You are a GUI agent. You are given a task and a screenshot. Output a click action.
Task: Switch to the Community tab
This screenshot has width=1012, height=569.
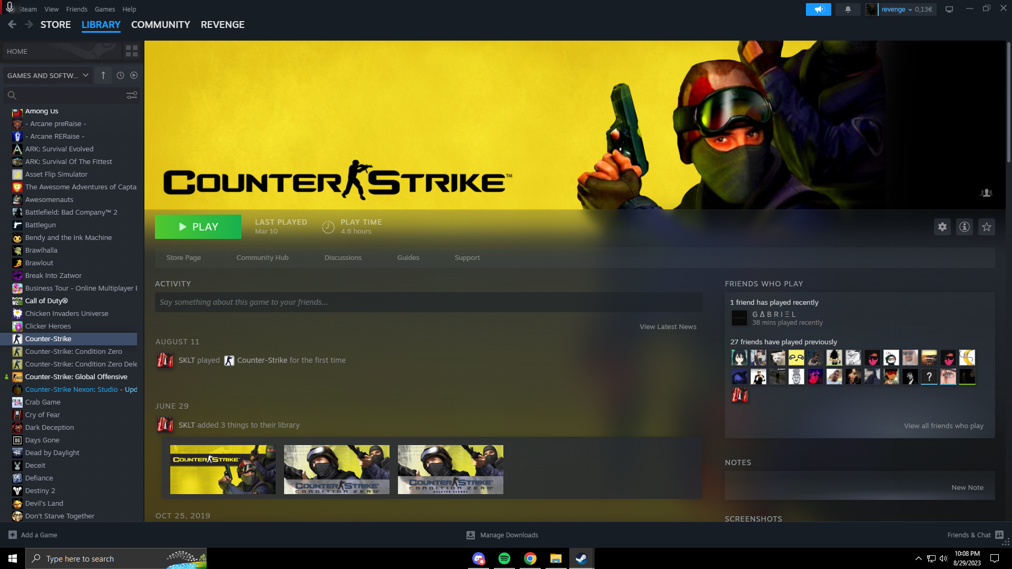[160, 25]
